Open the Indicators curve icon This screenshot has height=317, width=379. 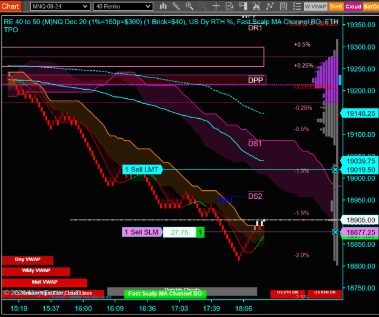click(270, 6)
